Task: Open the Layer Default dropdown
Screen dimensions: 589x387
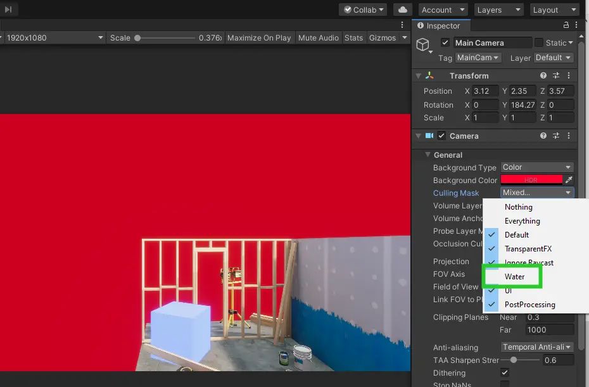Action: pyautogui.click(x=553, y=57)
